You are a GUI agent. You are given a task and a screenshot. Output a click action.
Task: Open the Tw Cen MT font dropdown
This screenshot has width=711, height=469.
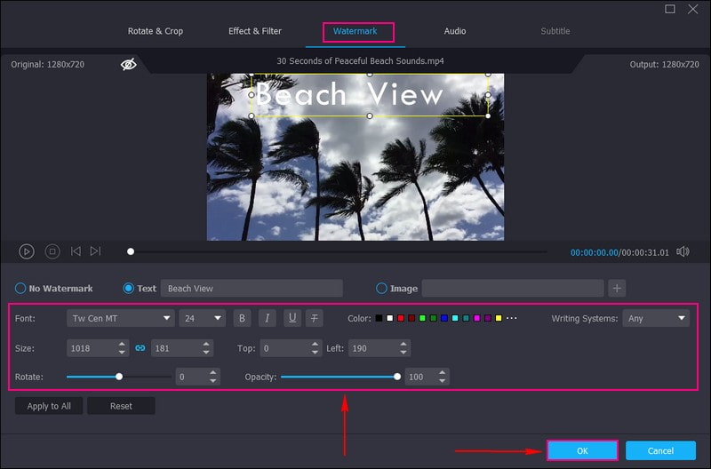(x=120, y=318)
